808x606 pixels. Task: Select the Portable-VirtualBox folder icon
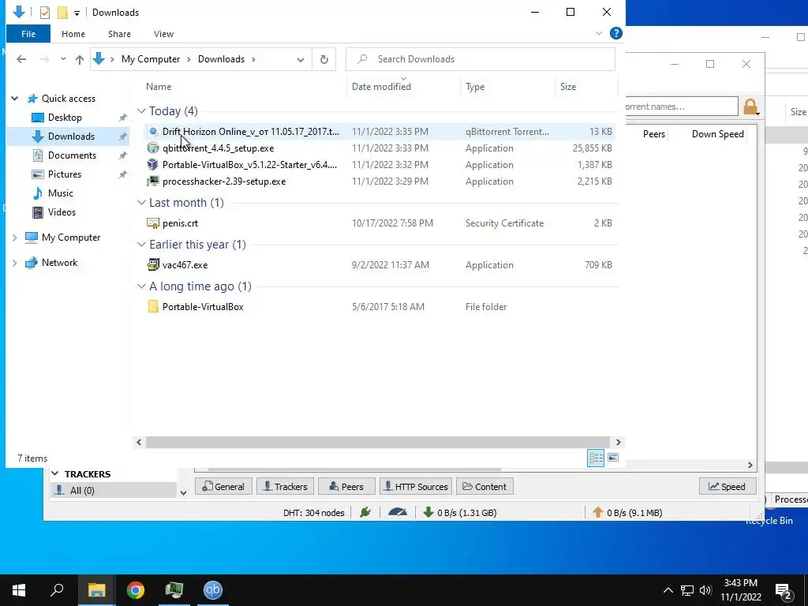pos(152,307)
